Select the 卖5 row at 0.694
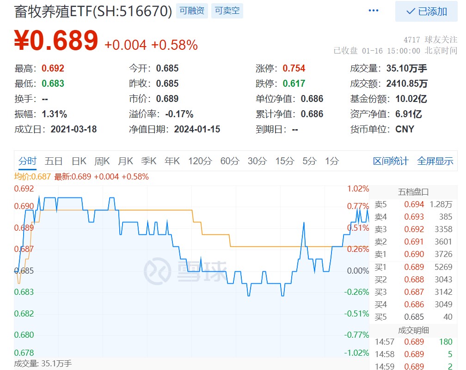 tap(413, 204)
